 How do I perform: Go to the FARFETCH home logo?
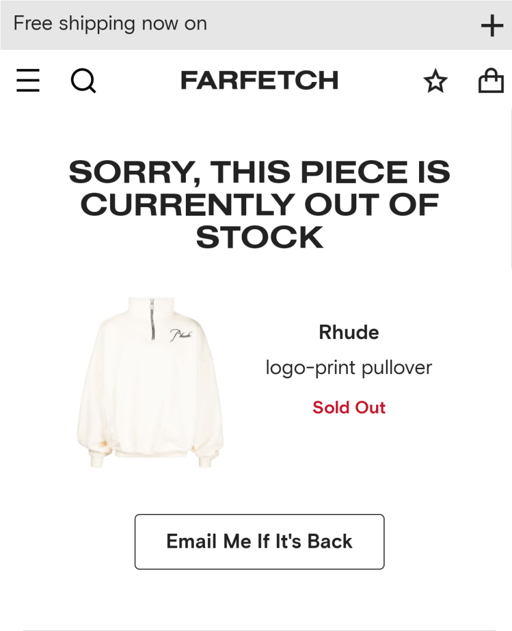click(x=259, y=81)
